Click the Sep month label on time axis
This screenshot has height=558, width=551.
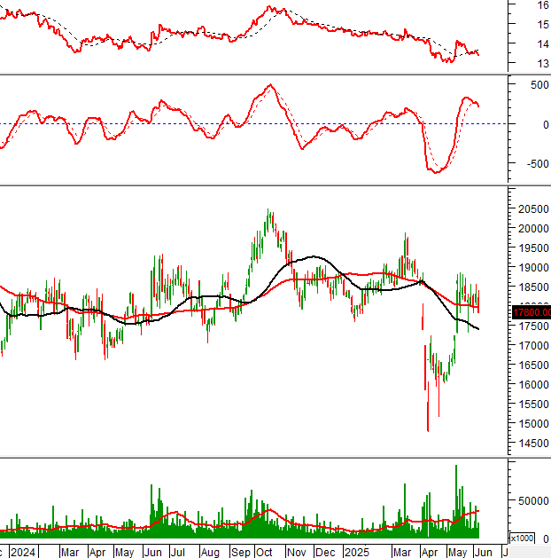239,552
